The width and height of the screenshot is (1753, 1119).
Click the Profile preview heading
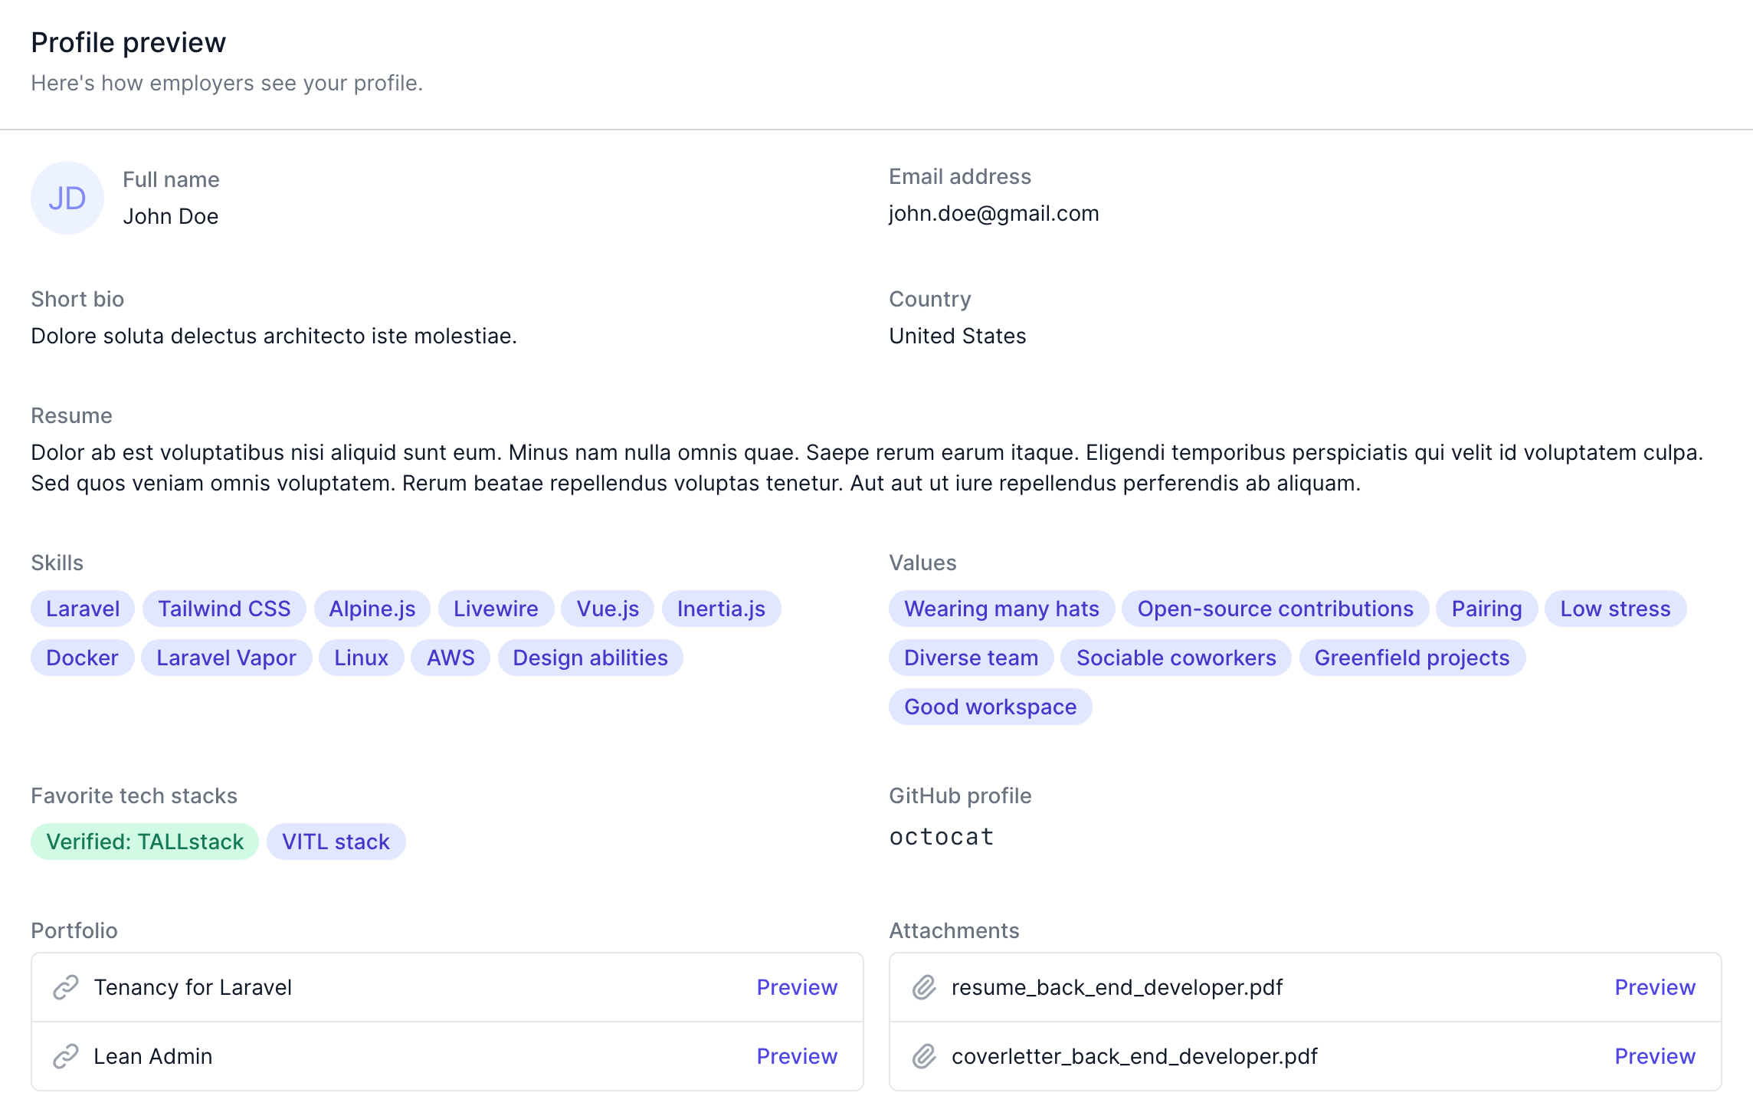click(129, 42)
